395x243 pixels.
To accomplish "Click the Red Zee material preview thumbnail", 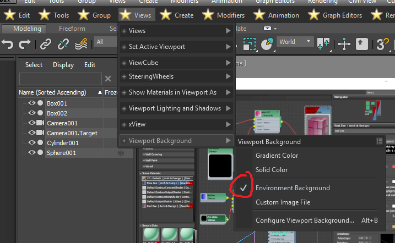I will pos(318,126).
